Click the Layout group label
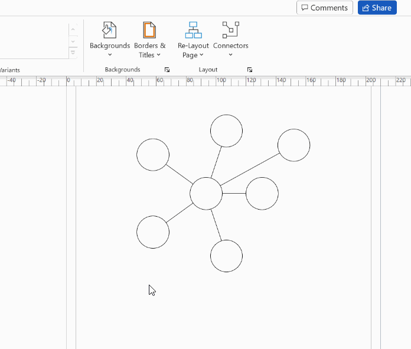This screenshot has width=411, height=349. pos(208,70)
